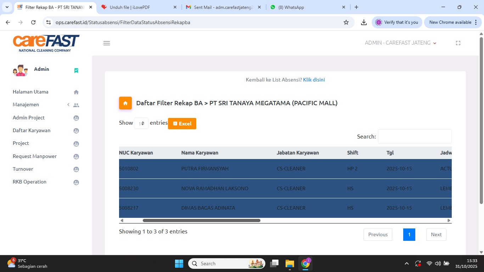Click the fullscreen expand icon

[x=458, y=43]
